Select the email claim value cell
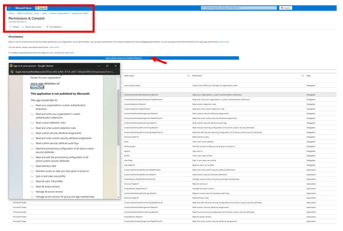This screenshot has width=343, height=231. 126,142
